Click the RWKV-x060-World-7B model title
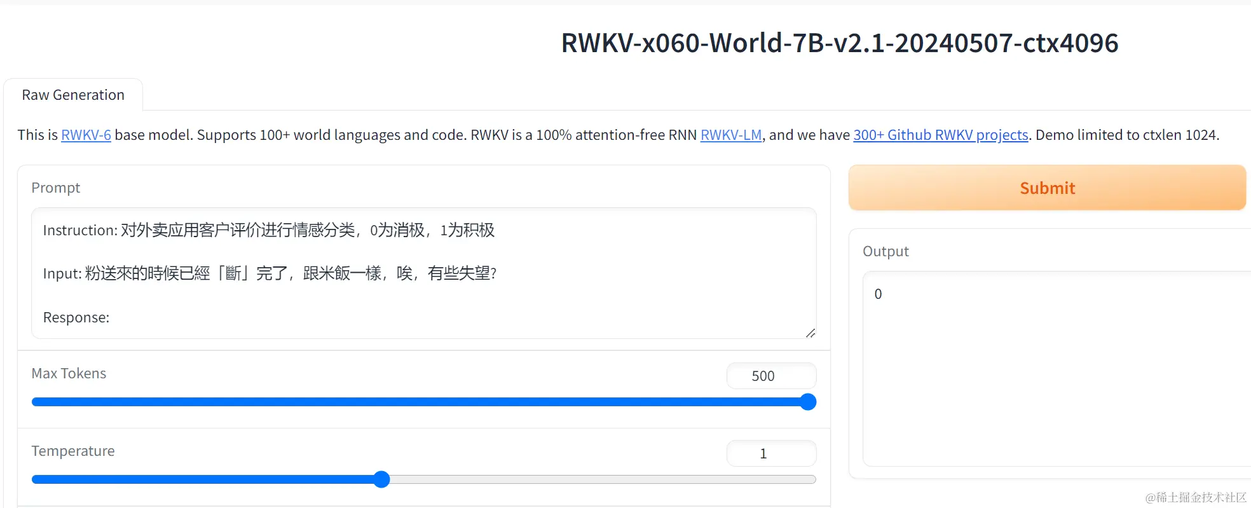1251x508 pixels. point(840,43)
